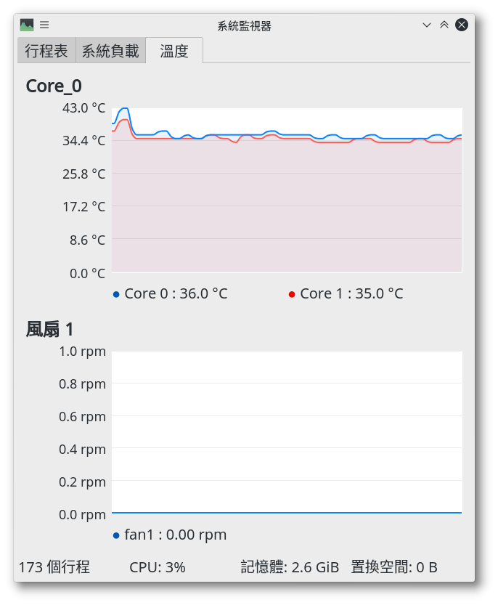Click the 風扇 1 rpm graph area
498x605 pixels.
[x=287, y=433]
